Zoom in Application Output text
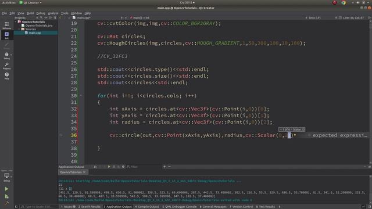The image size is (372, 209). (x=164, y=167)
